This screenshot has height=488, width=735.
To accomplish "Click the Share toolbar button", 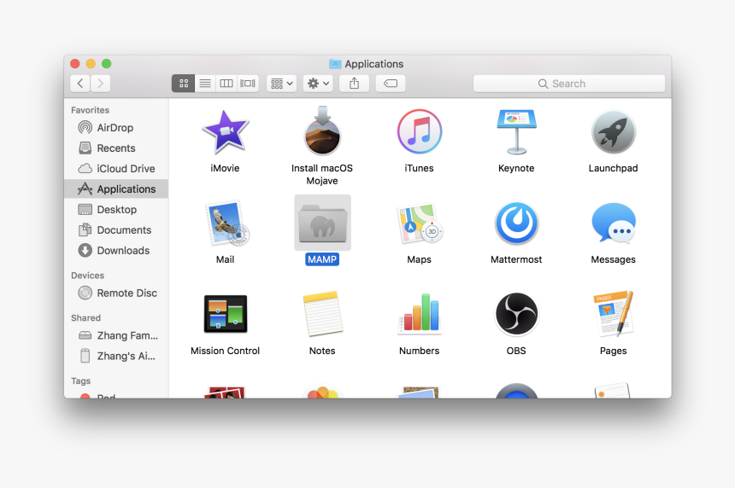I will point(355,84).
